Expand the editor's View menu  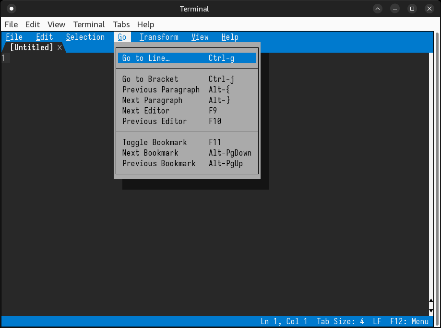pyautogui.click(x=200, y=37)
